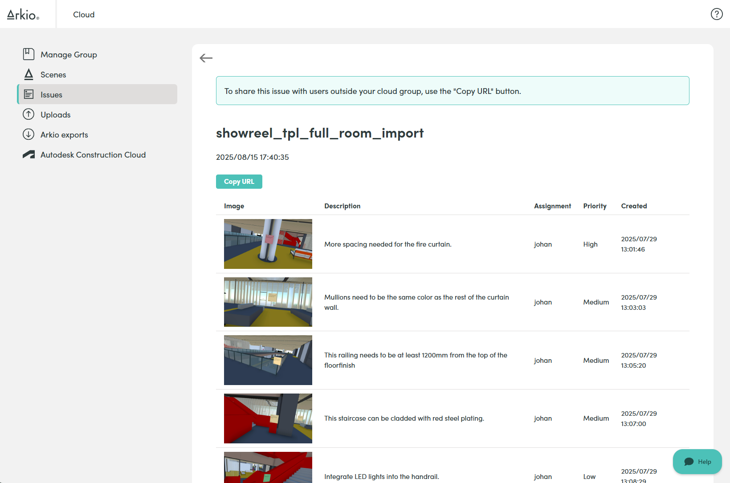Click the fire curtain issue thumbnail
The width and height of the screenshot is (730, 483).
(x=268, y=244)
